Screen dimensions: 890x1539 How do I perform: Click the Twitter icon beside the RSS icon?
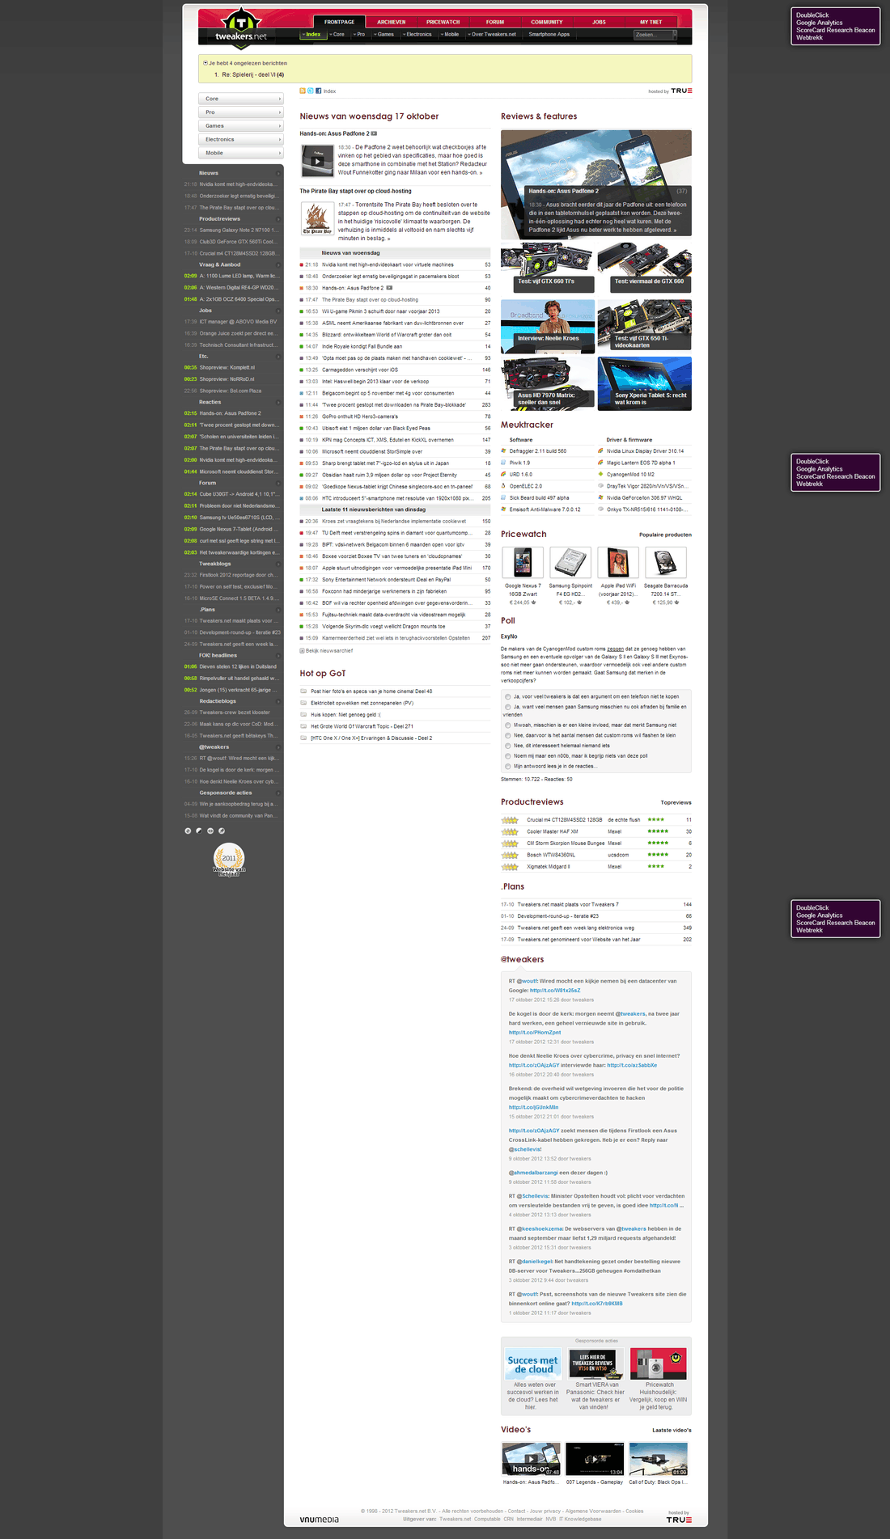(x=311, y=91)
